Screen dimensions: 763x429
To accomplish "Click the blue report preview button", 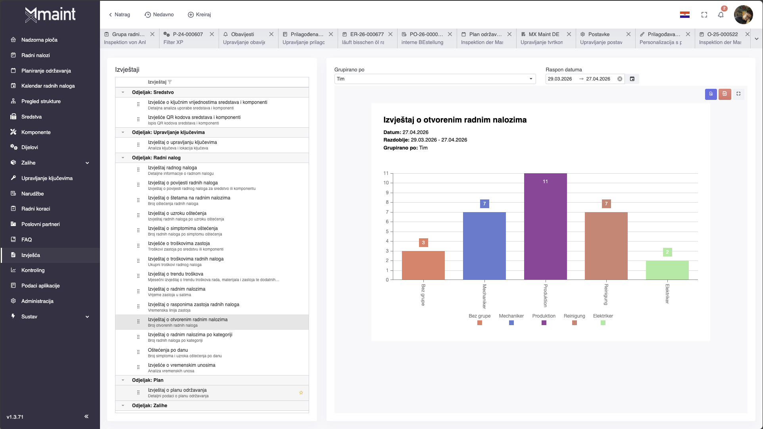I will click(x=711, y=94).
